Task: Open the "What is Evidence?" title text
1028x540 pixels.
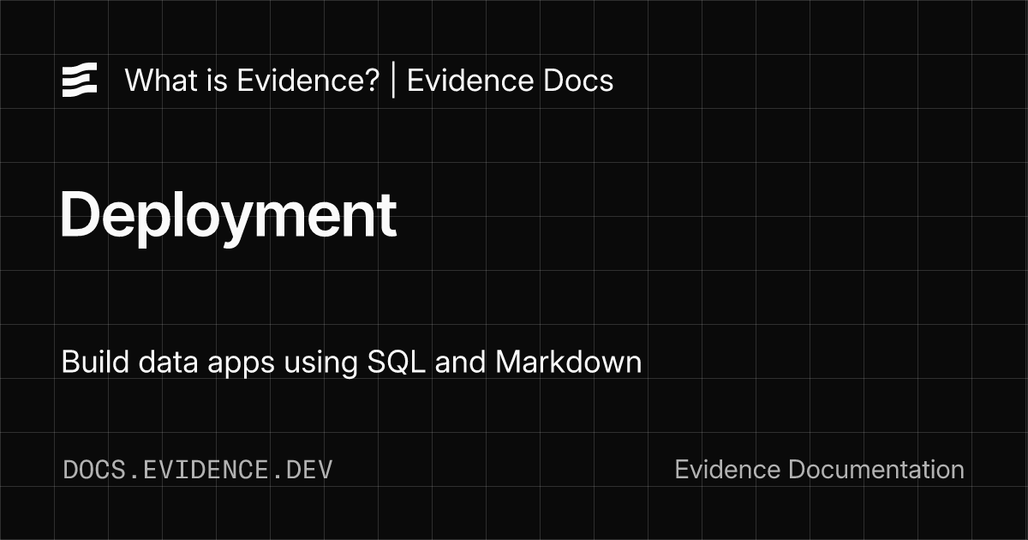Action: coord(252,81)
